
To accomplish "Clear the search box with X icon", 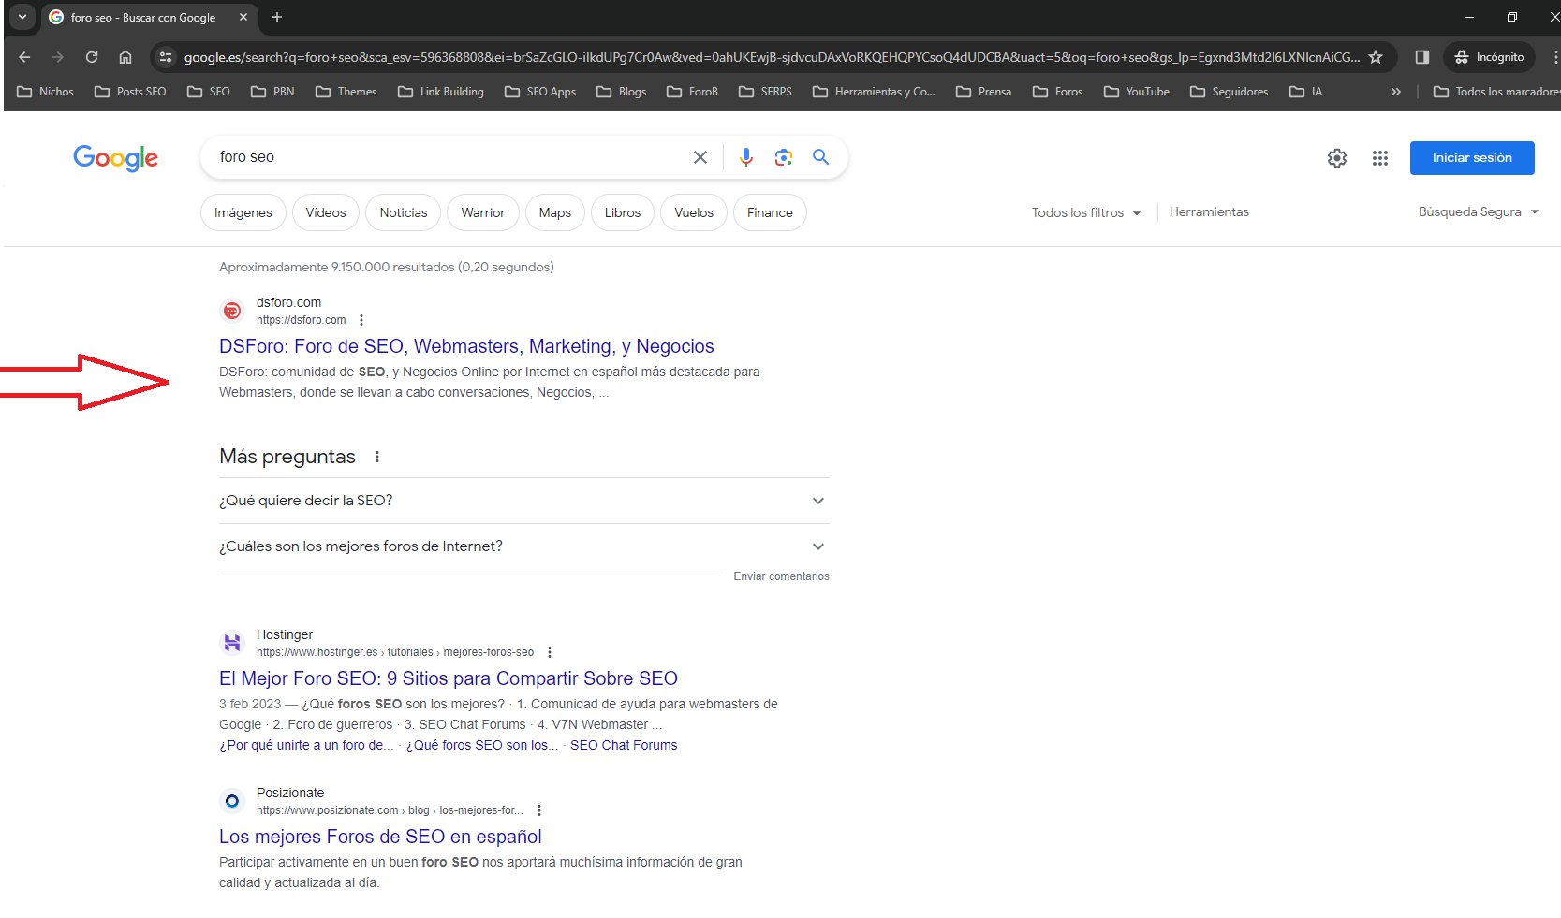I will click(700, 157).
